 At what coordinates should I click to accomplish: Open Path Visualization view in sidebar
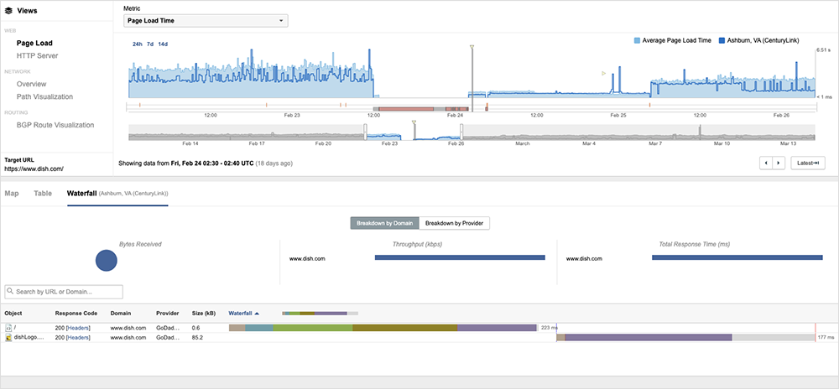pyautogui.click(x=44, y=96)
